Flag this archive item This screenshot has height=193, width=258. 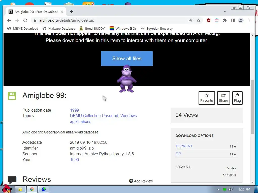click(237, 98)
